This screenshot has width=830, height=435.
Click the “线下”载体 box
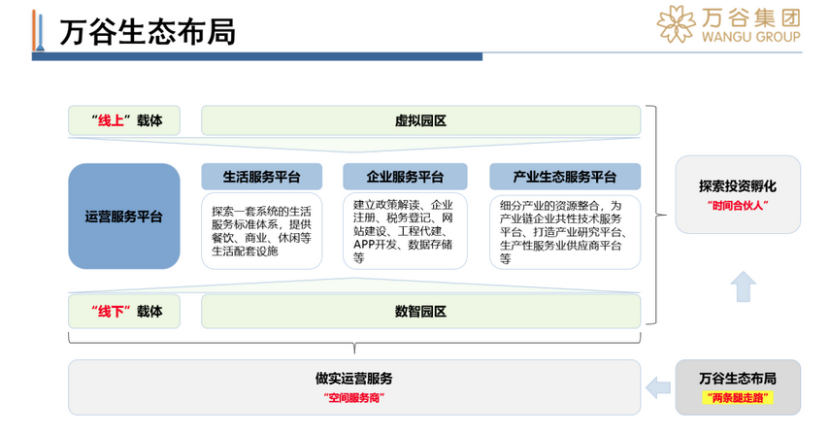click(x=124, y=311)
